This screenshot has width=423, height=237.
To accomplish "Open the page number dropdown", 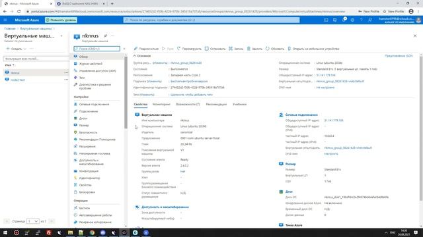I will (32, 221).
